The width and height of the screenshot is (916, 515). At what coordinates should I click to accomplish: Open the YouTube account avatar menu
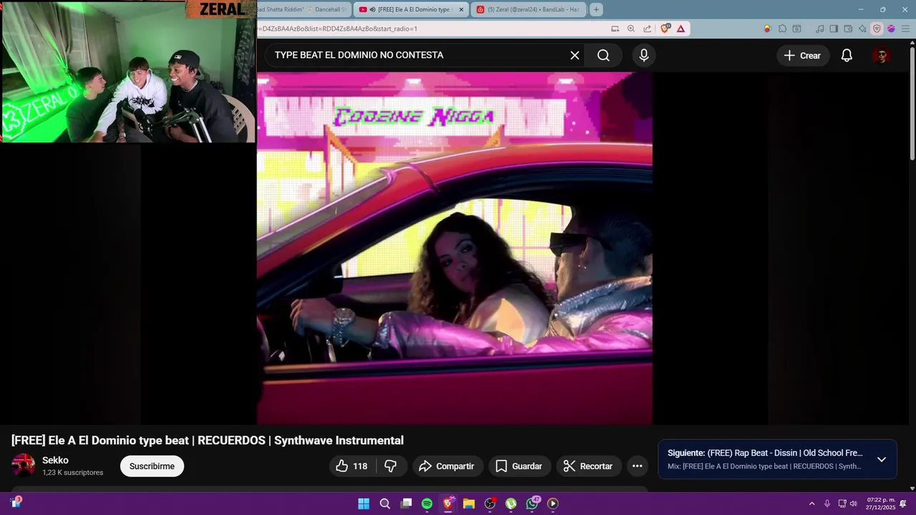(x=882, y=55)
